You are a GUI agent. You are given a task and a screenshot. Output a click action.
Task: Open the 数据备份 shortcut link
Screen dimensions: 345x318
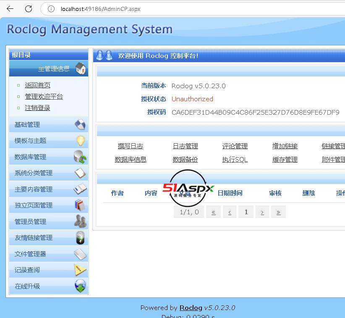186,160
